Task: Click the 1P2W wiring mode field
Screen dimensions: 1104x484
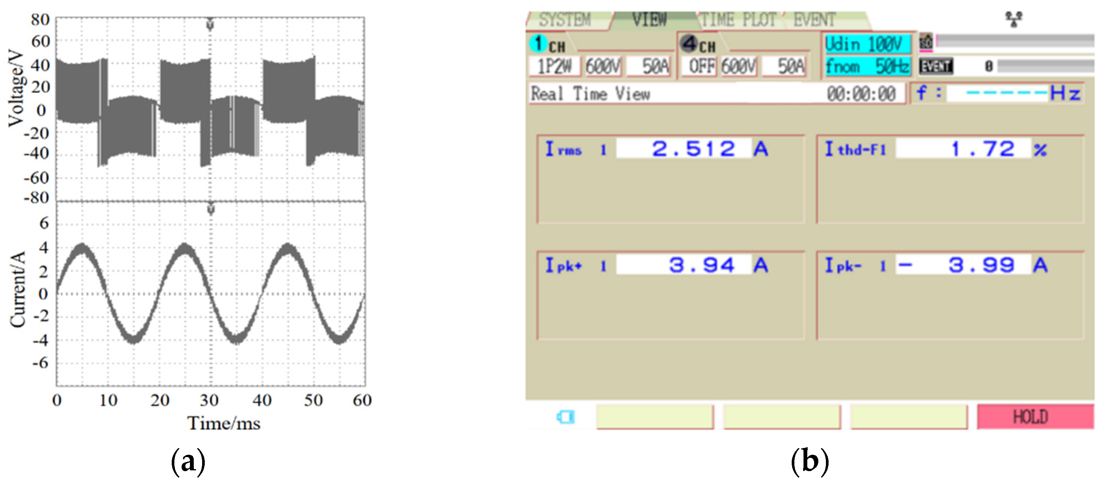Action: coord(554,67)
